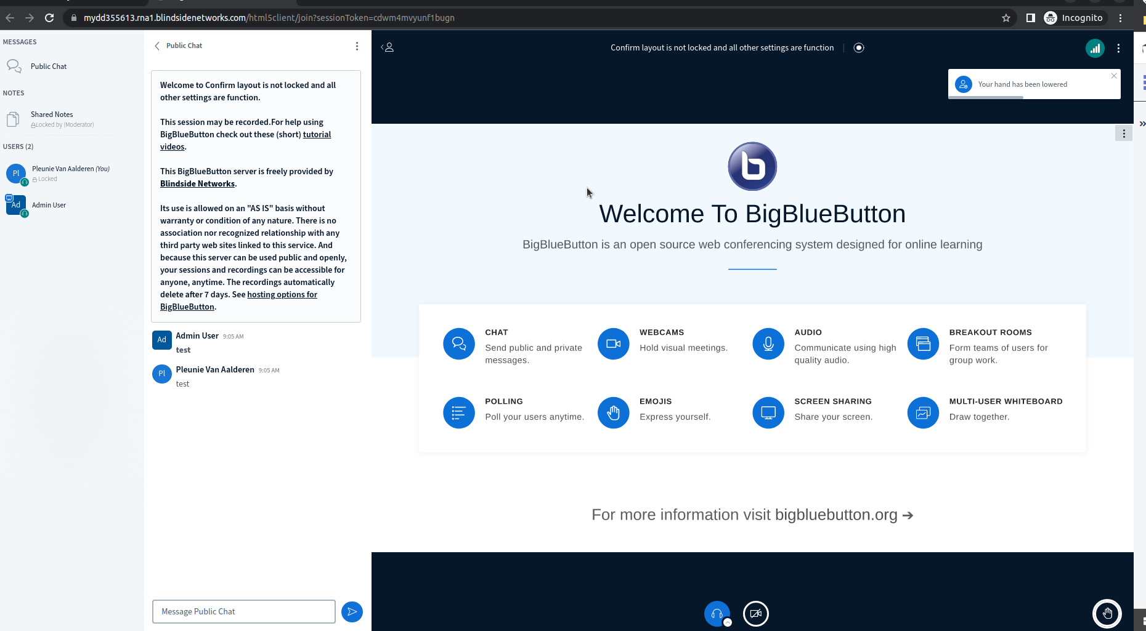
Task: Click Admin User's 'test' chat message
Action: pos(183,350)
